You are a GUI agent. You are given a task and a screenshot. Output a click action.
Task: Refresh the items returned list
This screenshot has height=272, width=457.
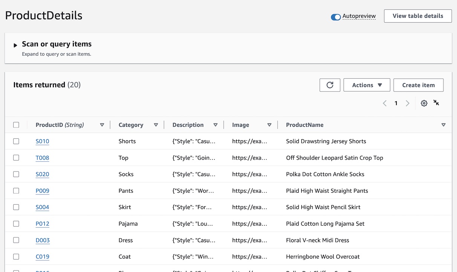(330, 85)
